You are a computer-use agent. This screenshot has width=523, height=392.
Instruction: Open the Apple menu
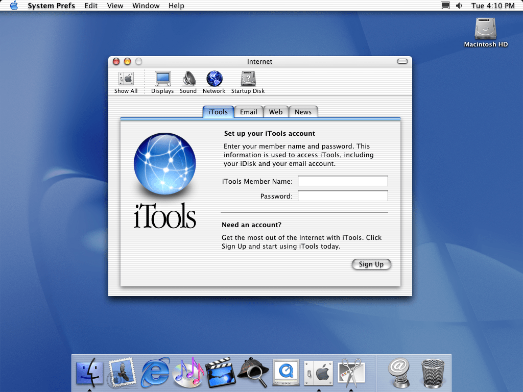click(x=14, y=6)
